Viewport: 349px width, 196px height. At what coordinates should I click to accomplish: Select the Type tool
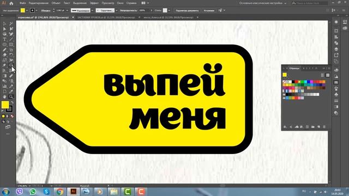[x=4, y=39]
